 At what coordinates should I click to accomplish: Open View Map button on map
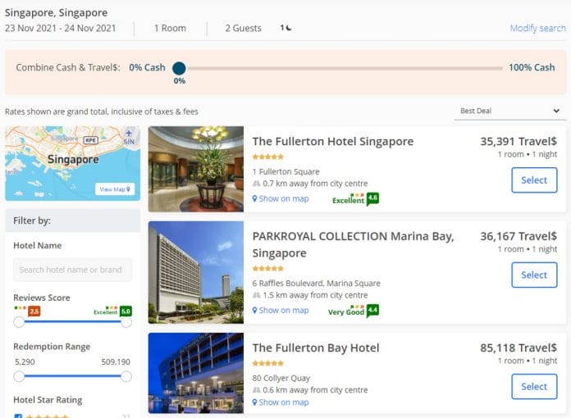(x=115, y=189)
